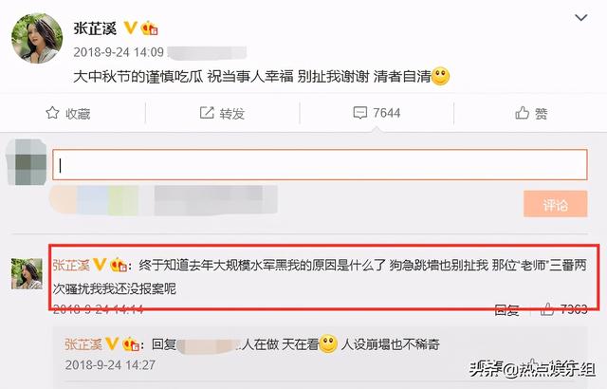Image resolution: width=607 pixels, height=389 pixels.
Task: Click the 收藏 tab label
Action: (78, 114)
